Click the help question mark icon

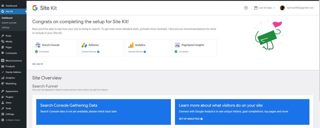[246, 8]
